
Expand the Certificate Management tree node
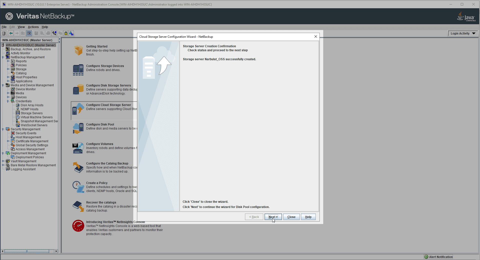pos(8,141)
